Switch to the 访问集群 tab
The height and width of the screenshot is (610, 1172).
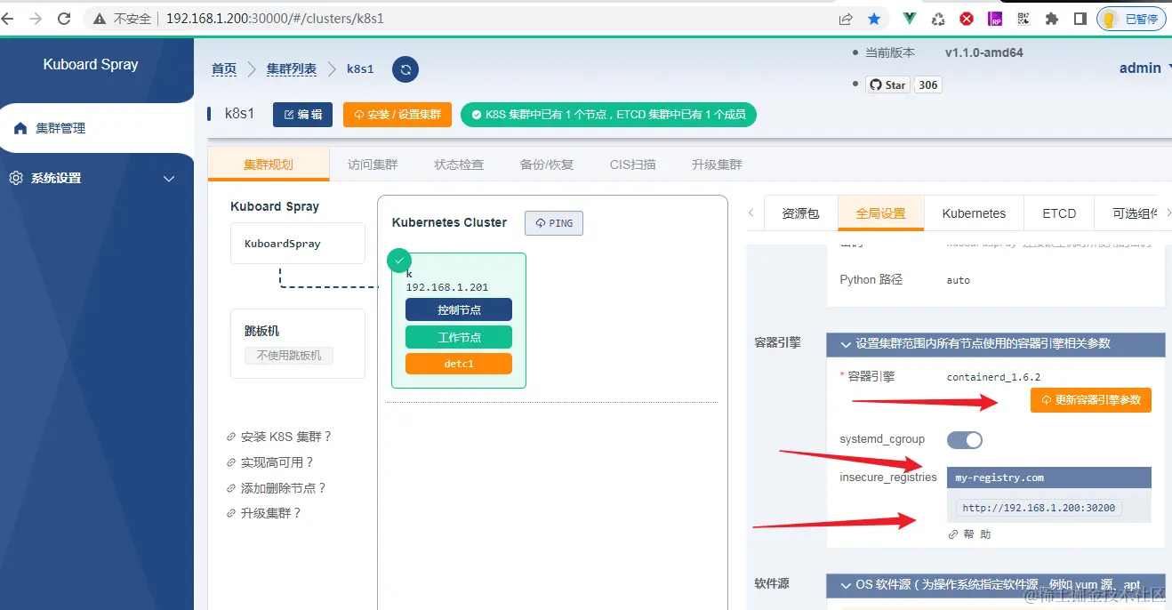point(373,165)
